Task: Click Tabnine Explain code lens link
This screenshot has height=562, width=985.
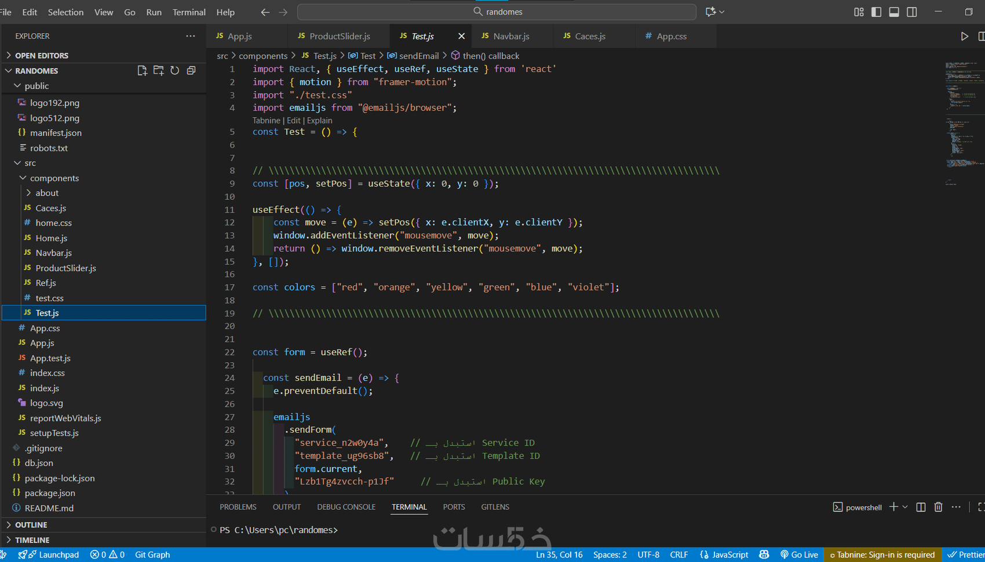Action: [319, 121]
